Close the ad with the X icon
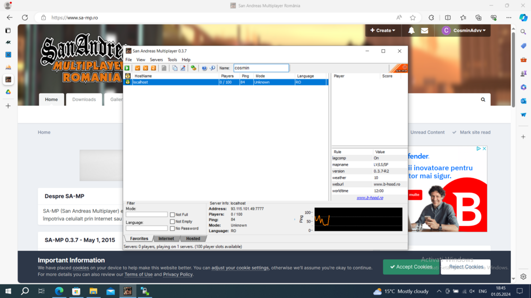 [x=484, y=148]
